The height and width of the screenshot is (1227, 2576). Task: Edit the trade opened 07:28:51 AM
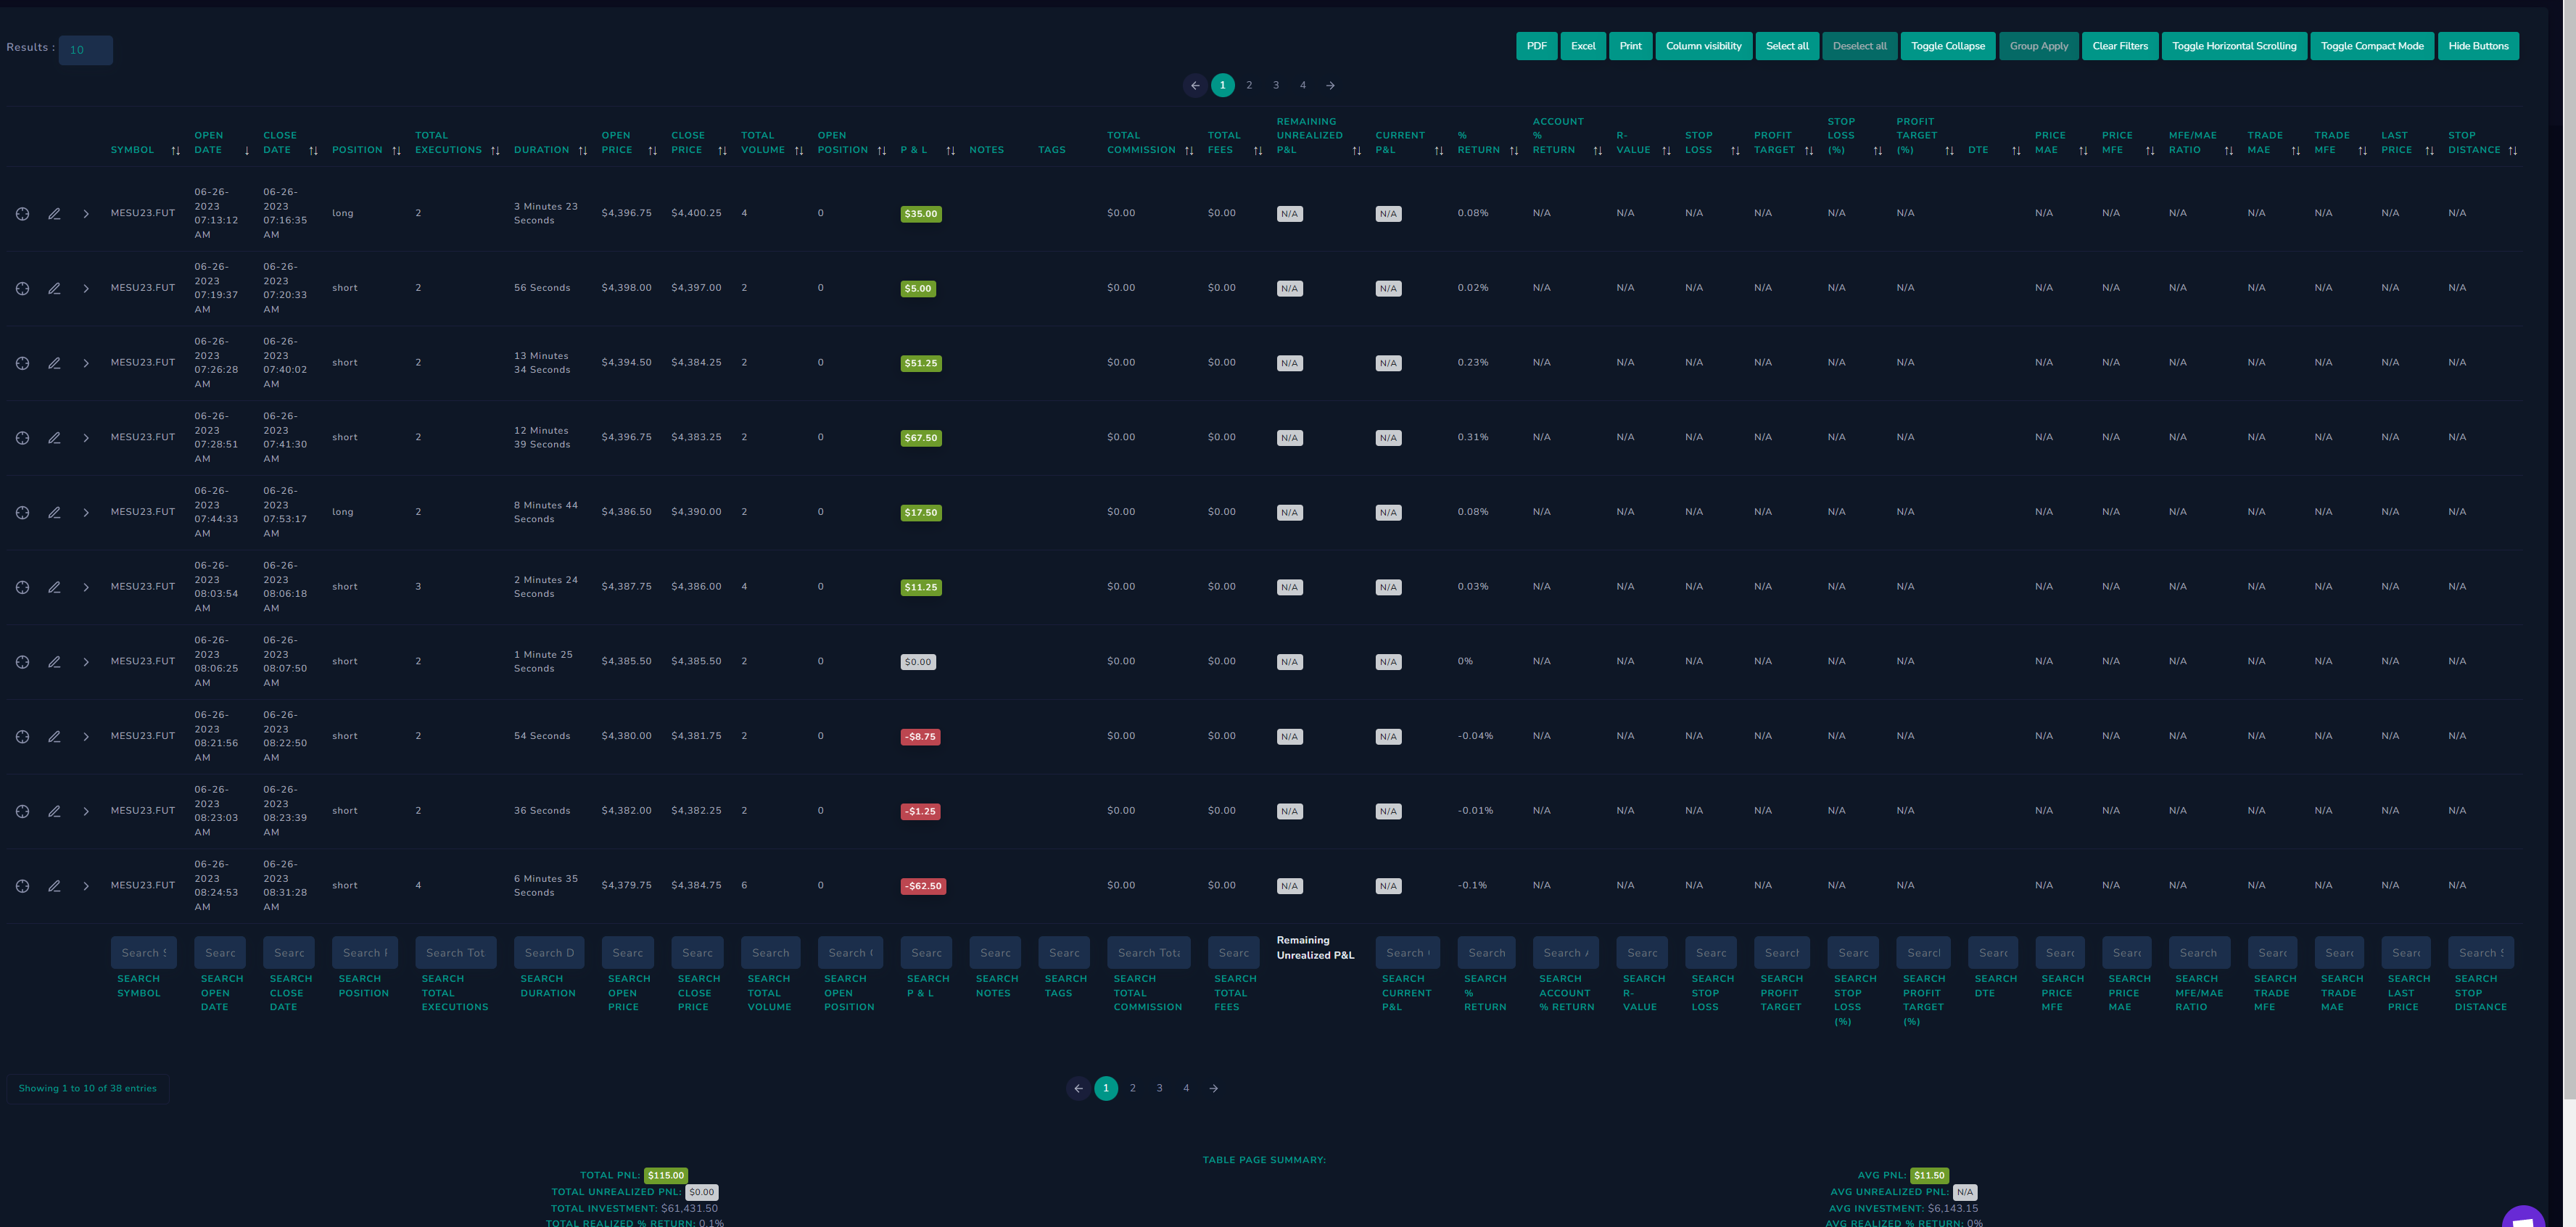pyautogui.click(x=54, y=438)
